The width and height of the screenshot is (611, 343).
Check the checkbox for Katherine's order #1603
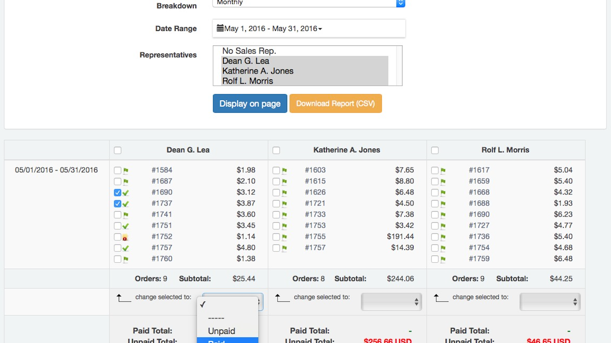point(276,171)
